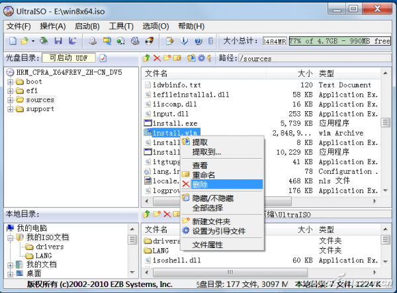Open the 操作(A) menu

pos(53,26)
